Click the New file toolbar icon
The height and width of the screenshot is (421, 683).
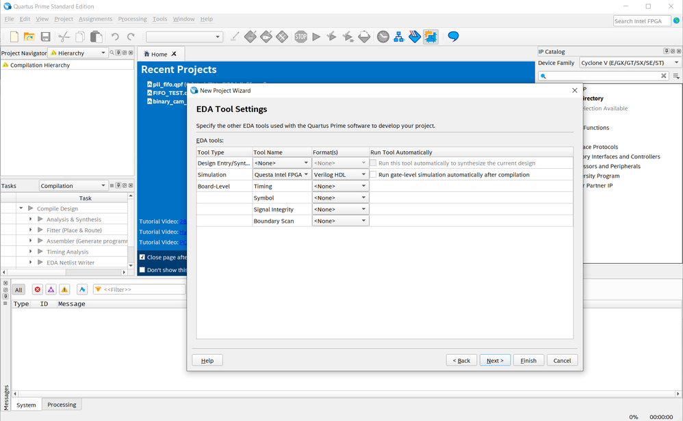(x=14, y=37)
